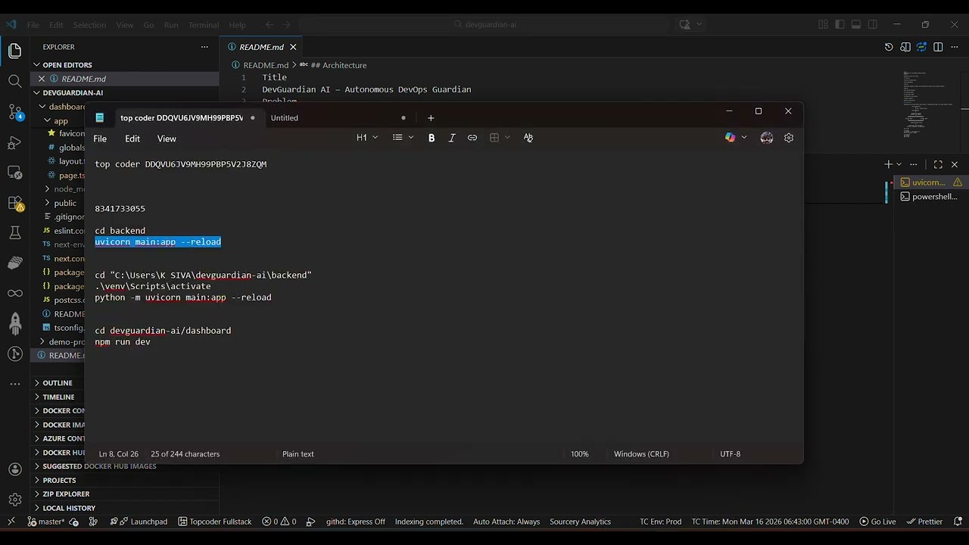Toggle Go Live server in status bar
This screenshot has height=545, width=969.
[877, 522]
